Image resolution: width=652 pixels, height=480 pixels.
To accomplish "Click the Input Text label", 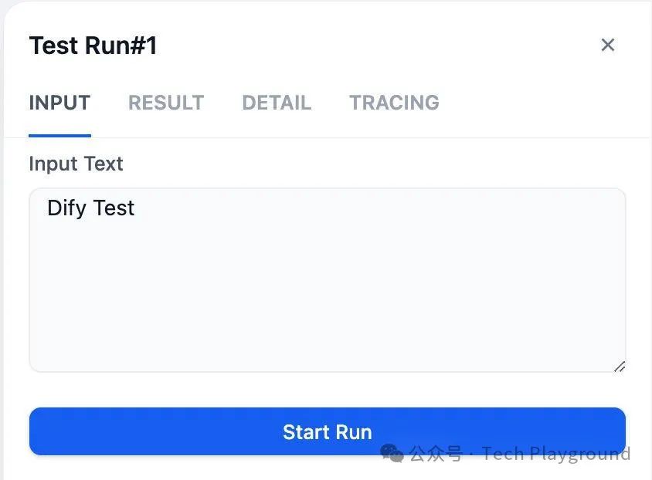I will [76, 164].
